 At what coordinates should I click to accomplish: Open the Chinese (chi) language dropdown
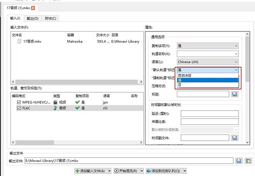point(208,62)
